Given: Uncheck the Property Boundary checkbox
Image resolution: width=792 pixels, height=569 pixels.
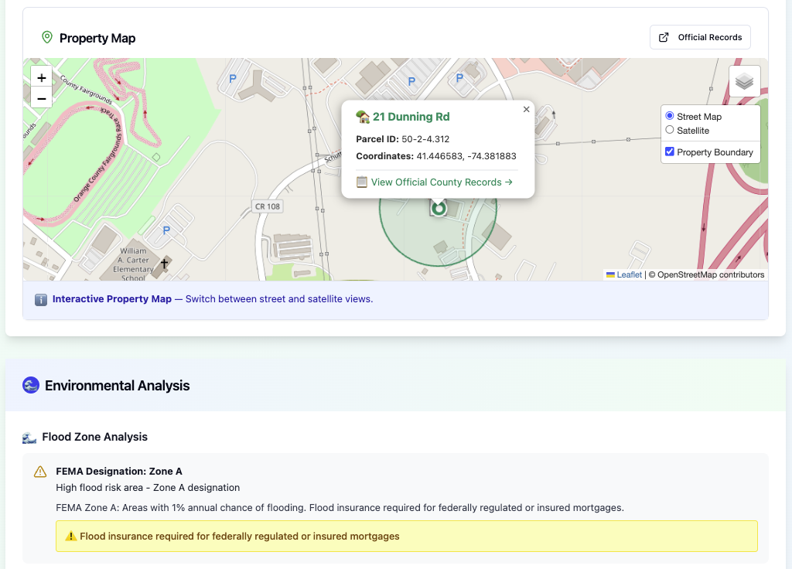Looking at the screenshot, I should (669, 152).
